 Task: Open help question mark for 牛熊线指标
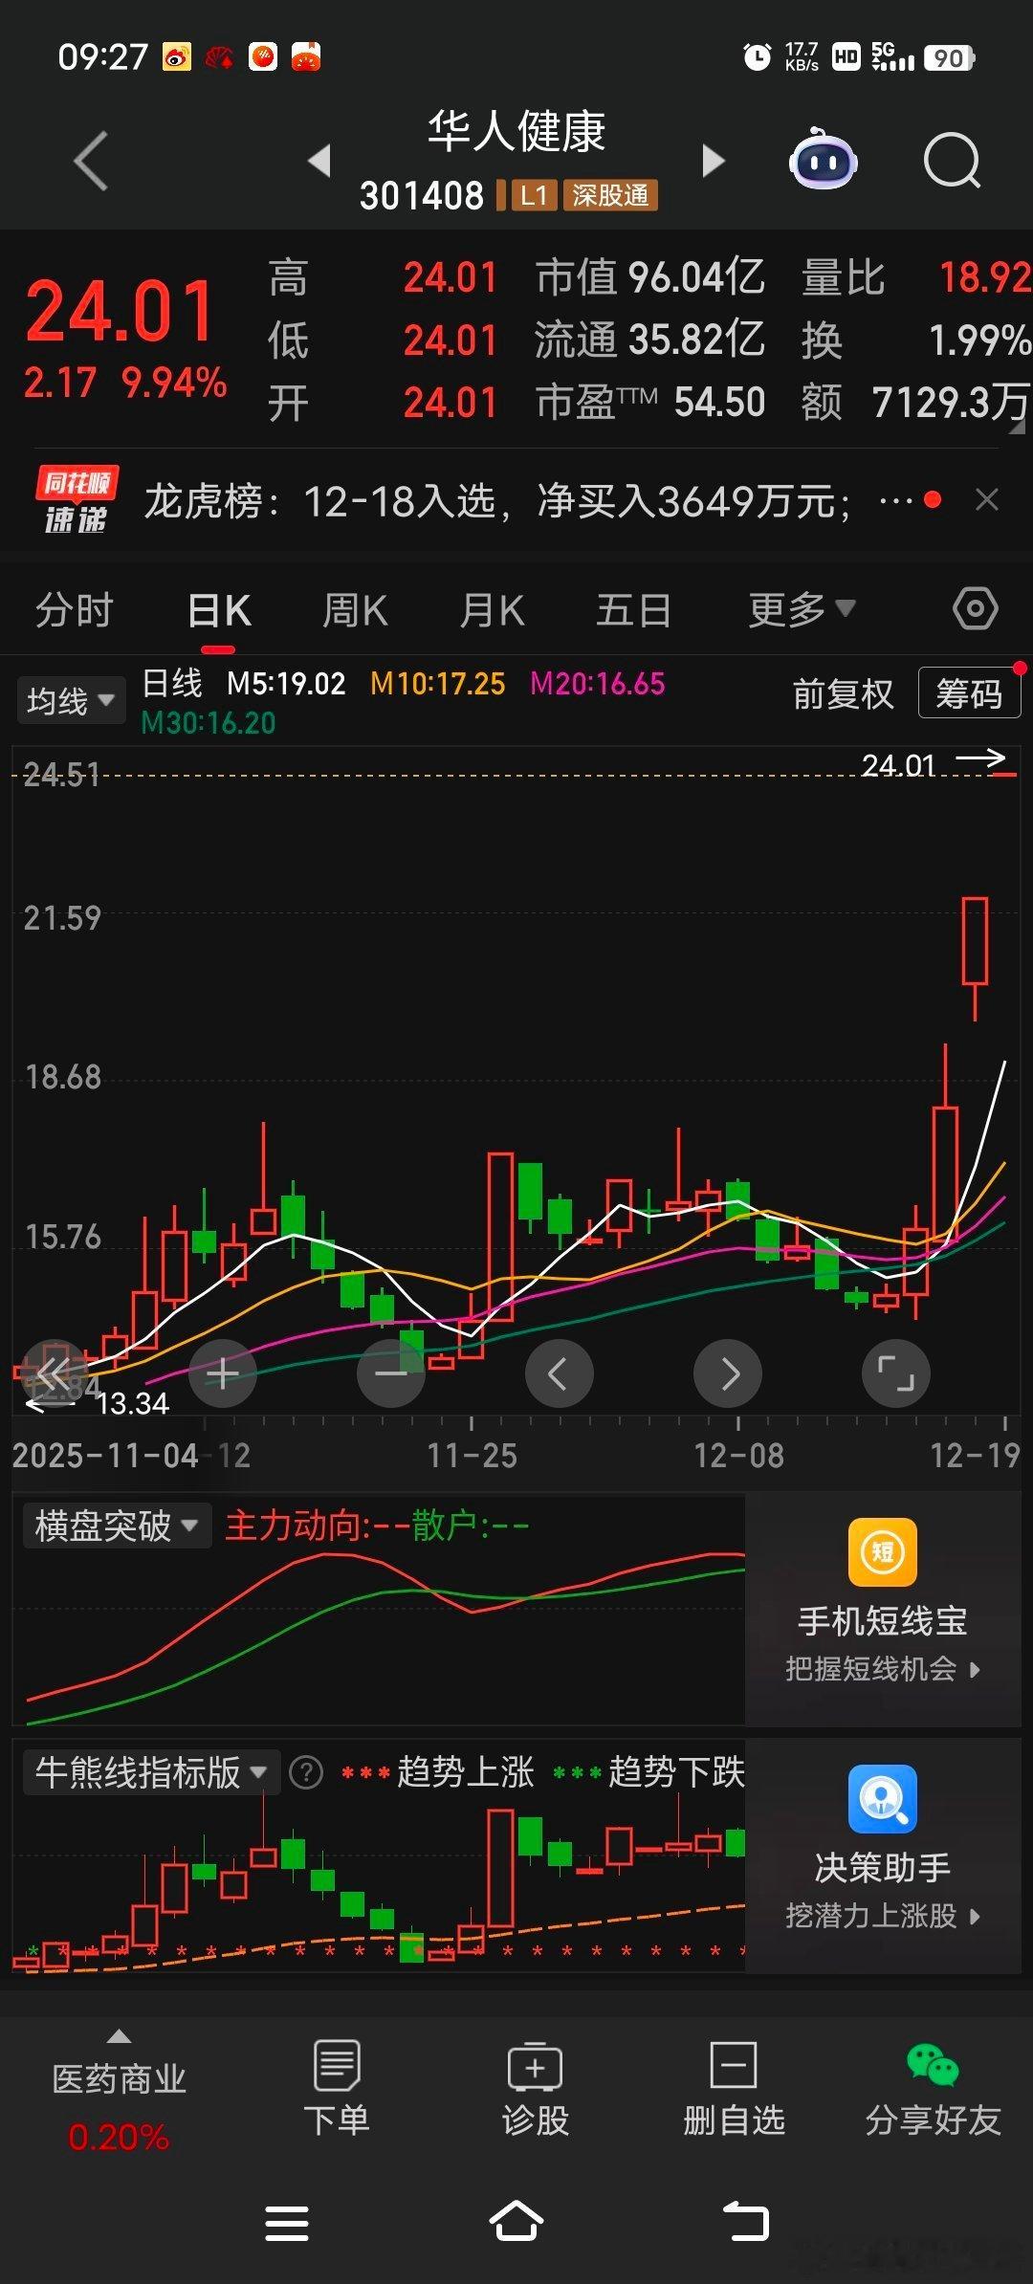point(306,1772)
